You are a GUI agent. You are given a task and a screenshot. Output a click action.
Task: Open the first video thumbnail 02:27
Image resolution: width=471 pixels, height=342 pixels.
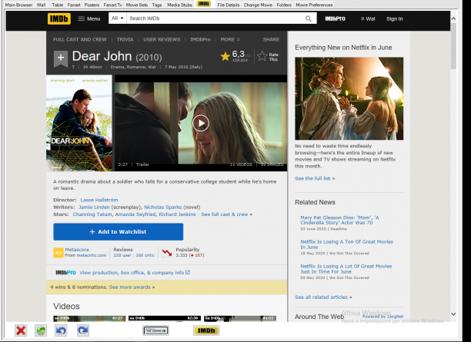coord(89,319)
